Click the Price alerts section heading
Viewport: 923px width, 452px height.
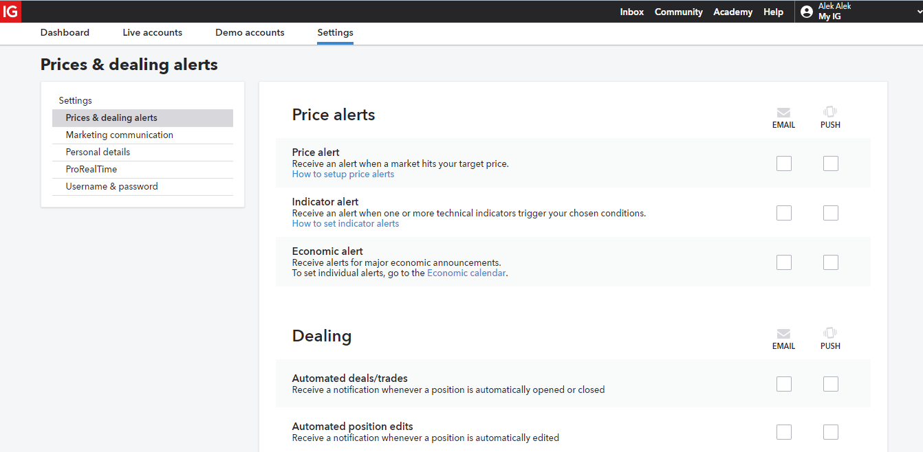334,115
